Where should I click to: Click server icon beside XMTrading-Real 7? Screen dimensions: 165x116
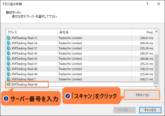[x=9, y=79]
